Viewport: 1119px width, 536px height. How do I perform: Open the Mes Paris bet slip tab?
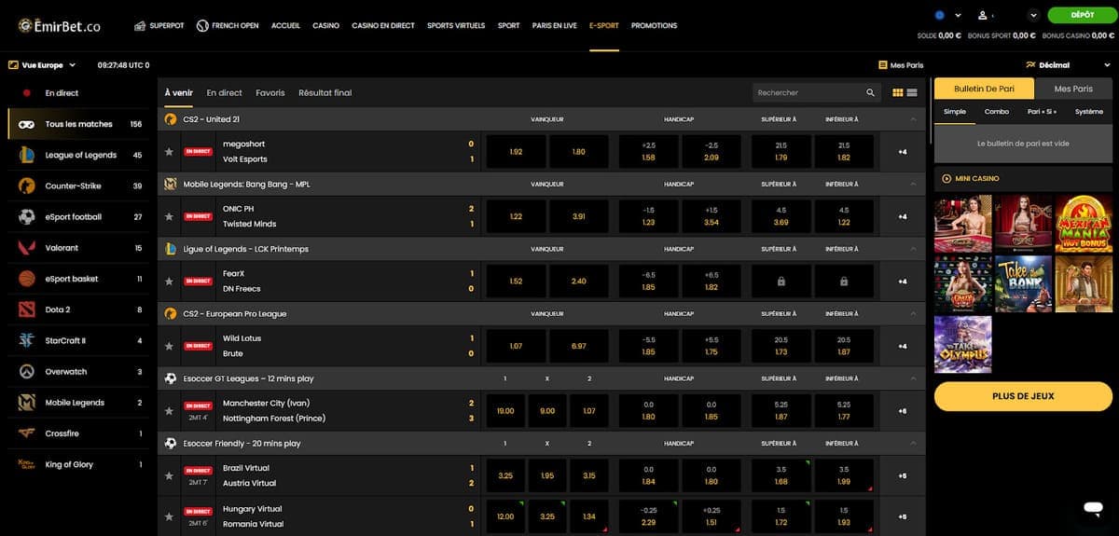point(1073,89)
